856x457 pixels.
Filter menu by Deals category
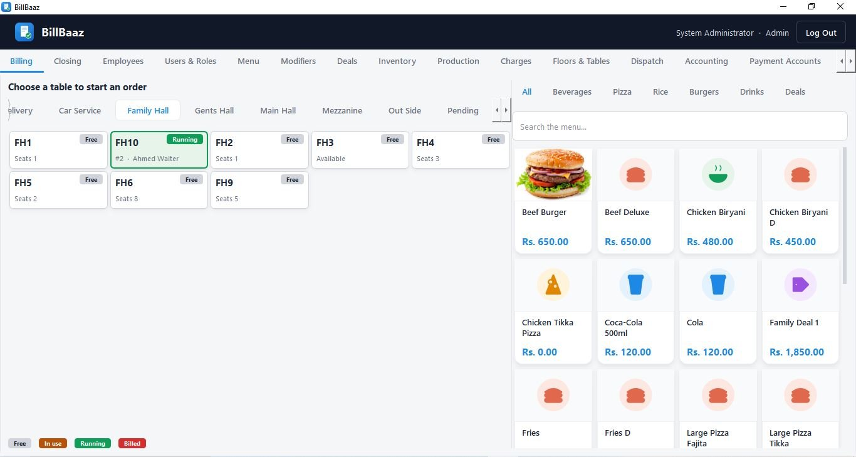click(x=795, y=92)
